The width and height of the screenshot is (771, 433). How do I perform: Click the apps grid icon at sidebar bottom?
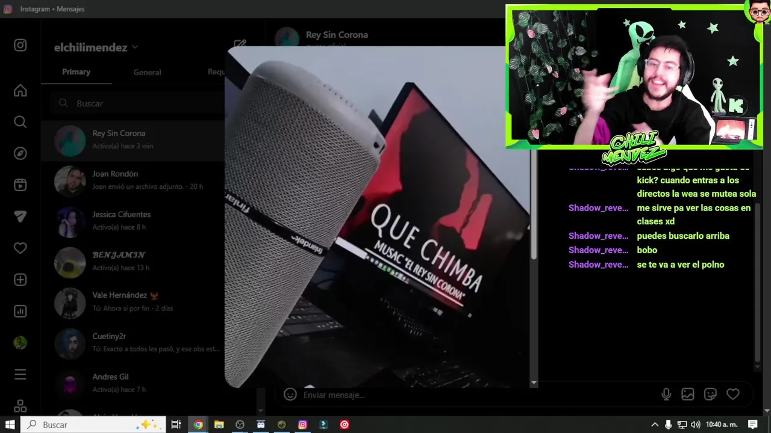[20, 407]
